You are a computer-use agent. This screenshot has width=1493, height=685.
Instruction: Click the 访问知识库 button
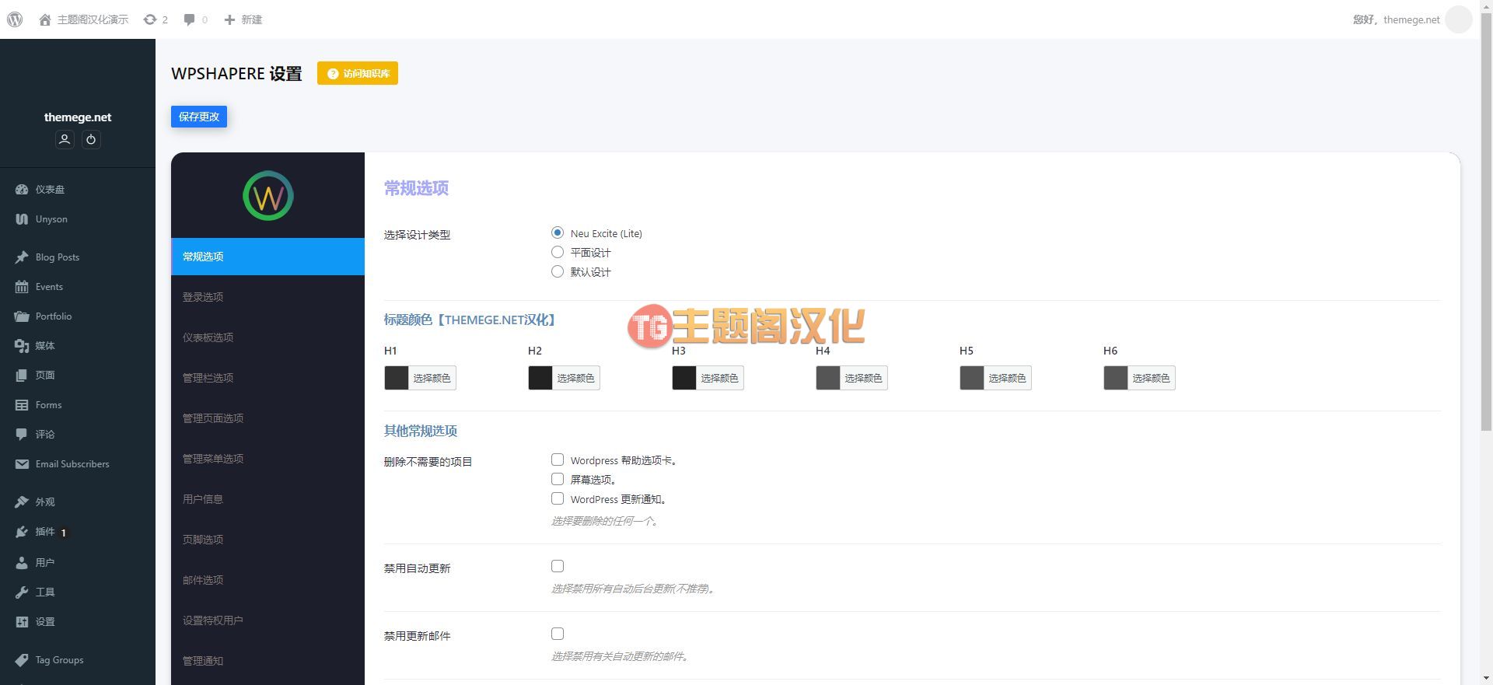[358, 73]
